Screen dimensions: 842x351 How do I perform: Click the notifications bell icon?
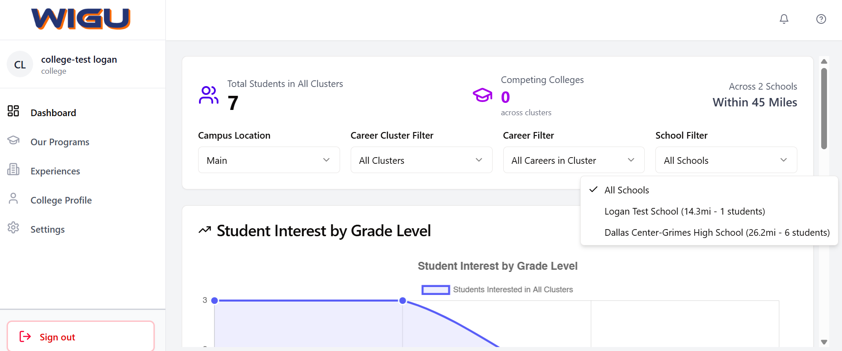[784, 19]
